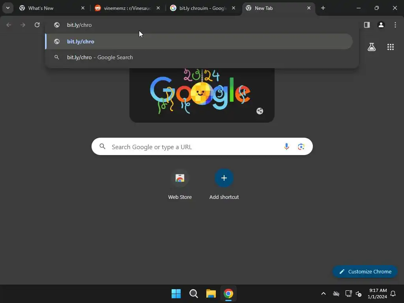Open the Chrome three-dot menu
The width and height of the screenshot is (404, 303).
395,25
